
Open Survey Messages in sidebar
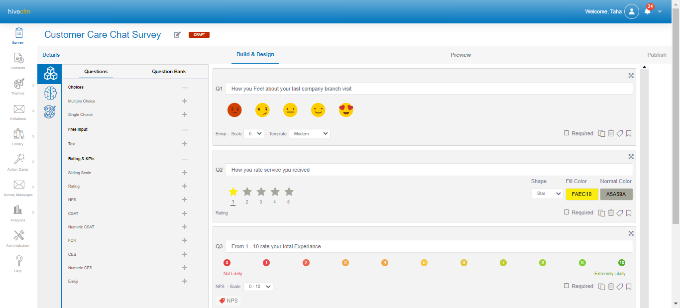tap(18, 188)
